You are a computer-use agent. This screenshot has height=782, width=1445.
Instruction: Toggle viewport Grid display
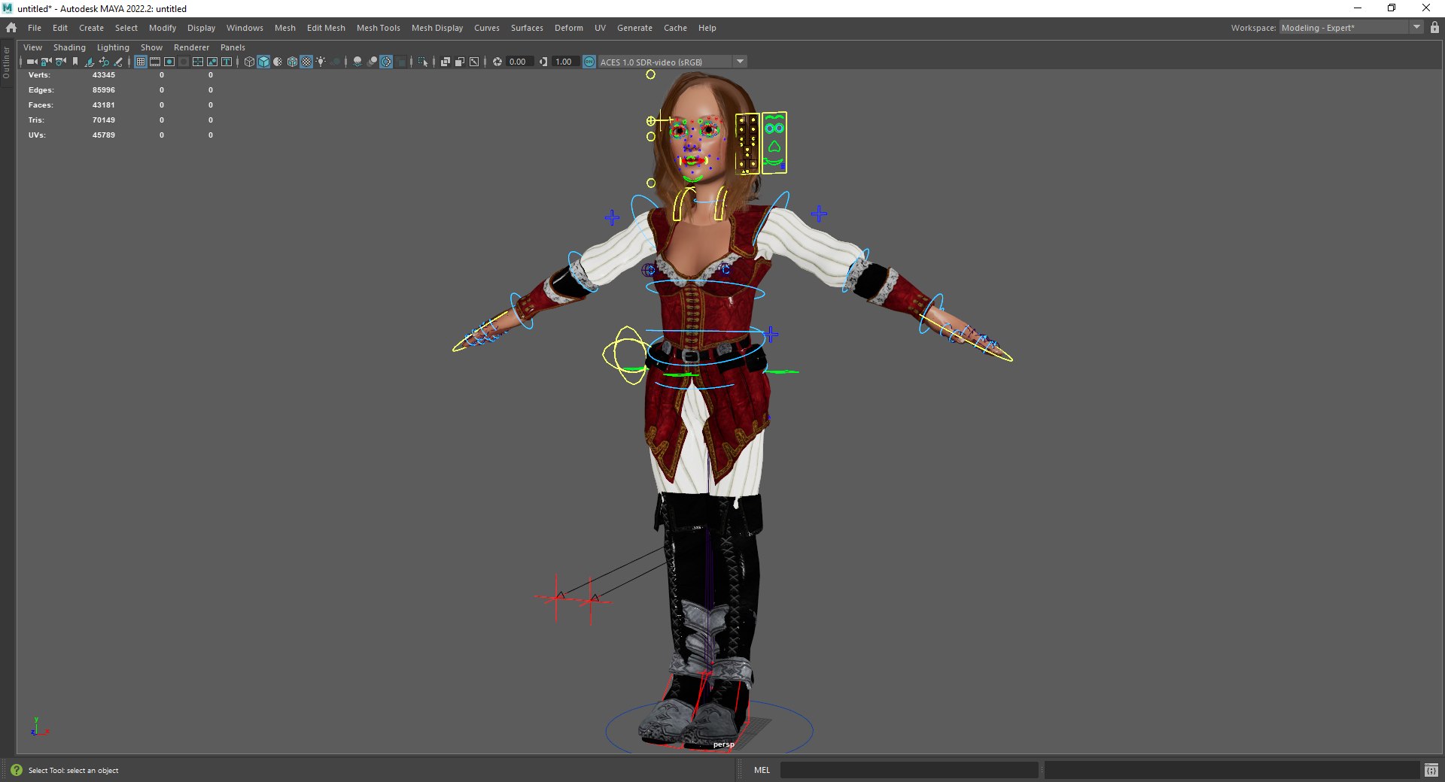141,62
